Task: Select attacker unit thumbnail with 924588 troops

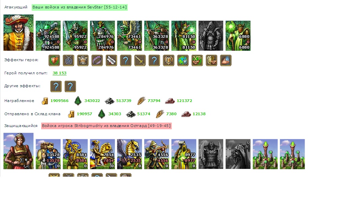Action: 48,35
